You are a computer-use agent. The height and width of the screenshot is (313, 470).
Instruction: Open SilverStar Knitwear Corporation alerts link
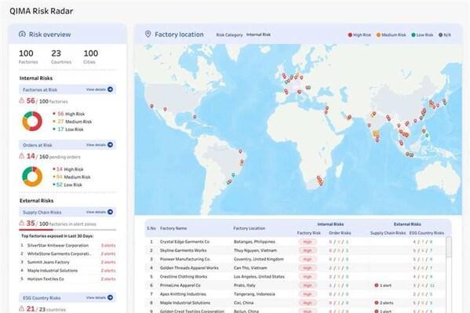coord(108,246)
